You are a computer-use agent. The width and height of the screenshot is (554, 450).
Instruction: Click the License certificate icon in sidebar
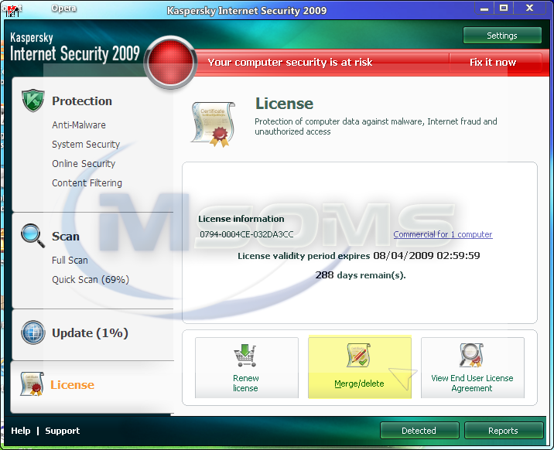click(x=31, y=384)
